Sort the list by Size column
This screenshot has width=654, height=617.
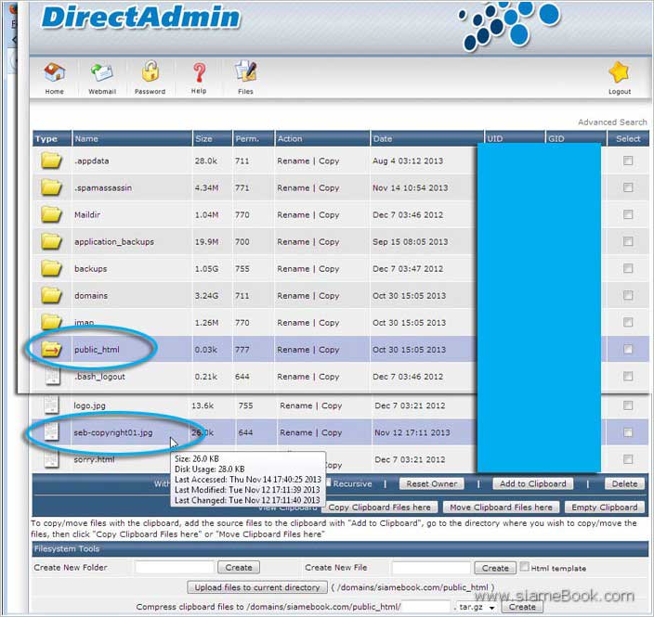[203, 139]
